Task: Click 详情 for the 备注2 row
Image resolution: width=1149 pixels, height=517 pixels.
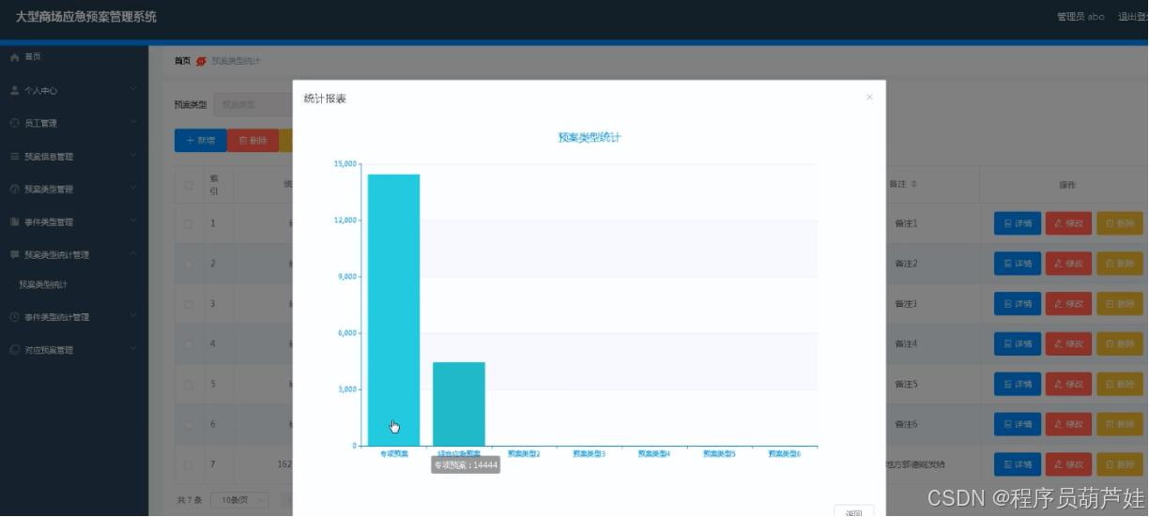Action: click(x=1018, y=264)
